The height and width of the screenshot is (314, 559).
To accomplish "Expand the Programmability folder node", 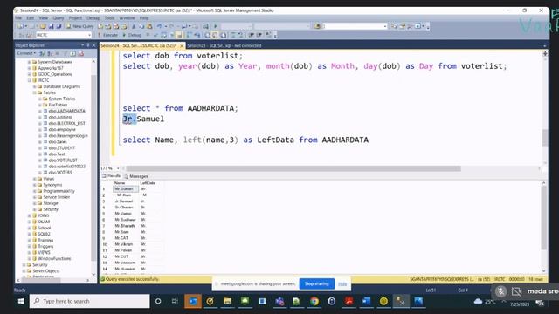I will [35, 191].
